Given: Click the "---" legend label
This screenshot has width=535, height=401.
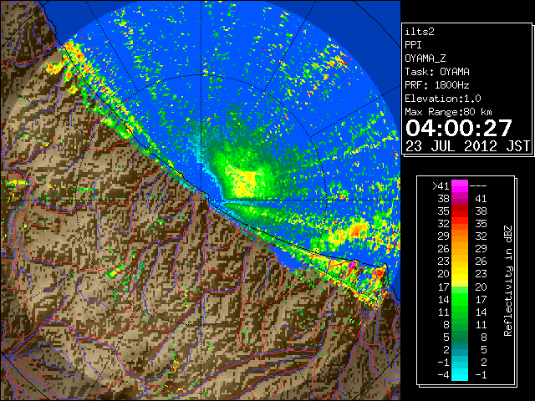Looking at the screenshot, I should point(478,185).
